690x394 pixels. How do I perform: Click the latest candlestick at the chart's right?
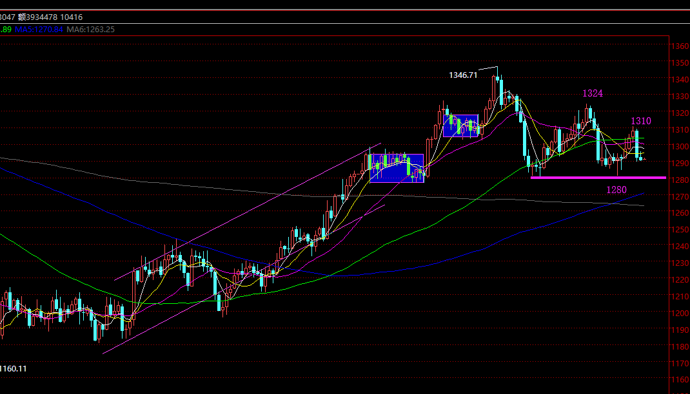point(642,158)
